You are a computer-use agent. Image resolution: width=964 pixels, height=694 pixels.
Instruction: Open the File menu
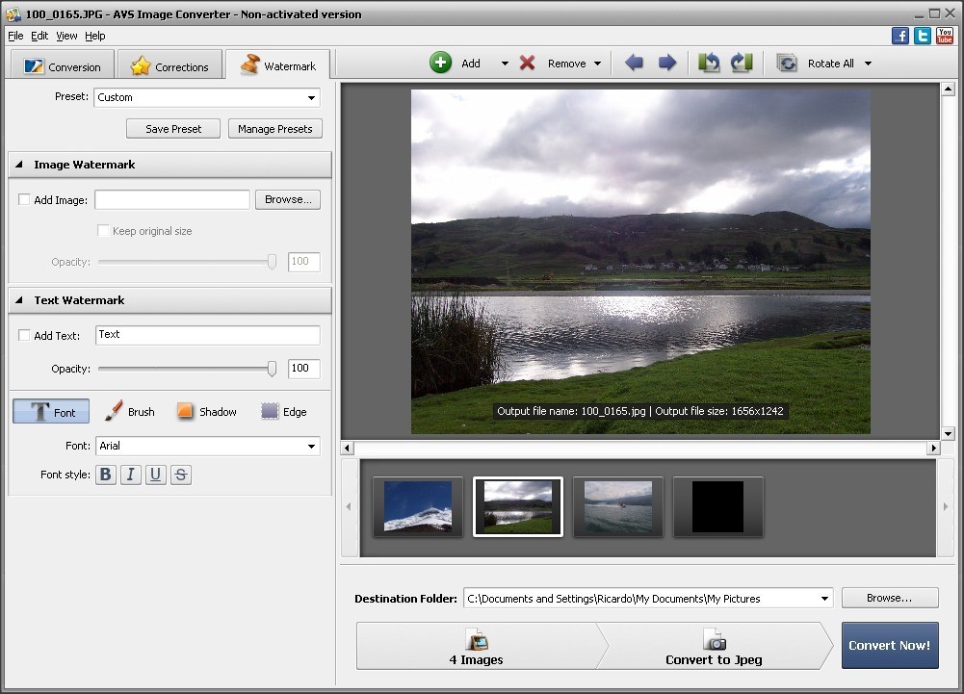click(x=15, y=36)
